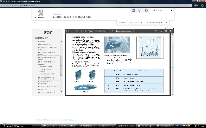
Task: Click the bookmark icon in PDF toolbar
Action: coord(171,31)
